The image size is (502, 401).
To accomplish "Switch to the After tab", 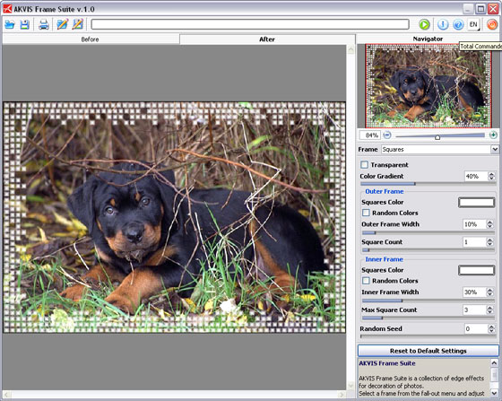I will [x=267, y=39].
